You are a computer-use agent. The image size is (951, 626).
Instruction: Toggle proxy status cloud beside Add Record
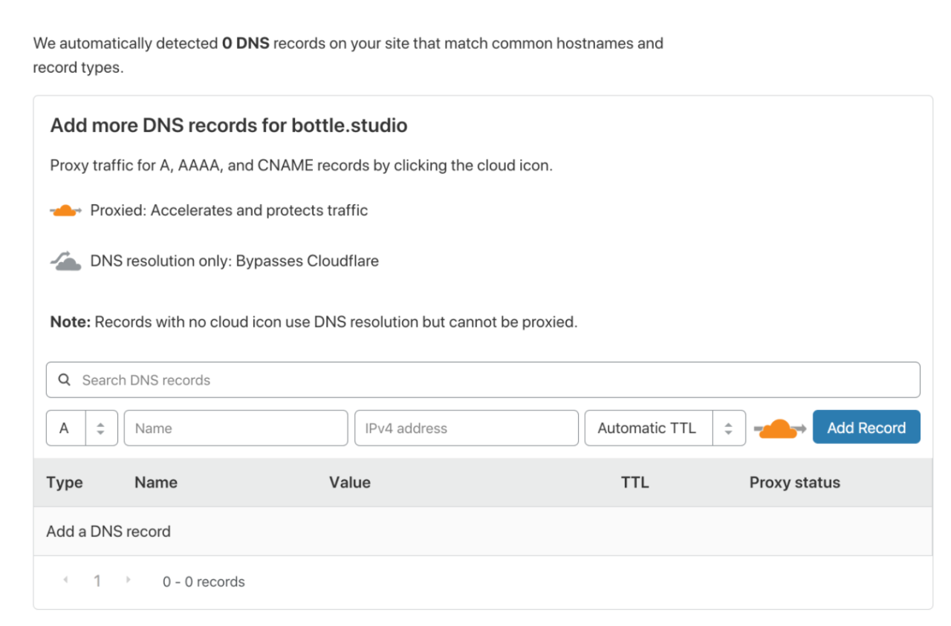(779, 428)
